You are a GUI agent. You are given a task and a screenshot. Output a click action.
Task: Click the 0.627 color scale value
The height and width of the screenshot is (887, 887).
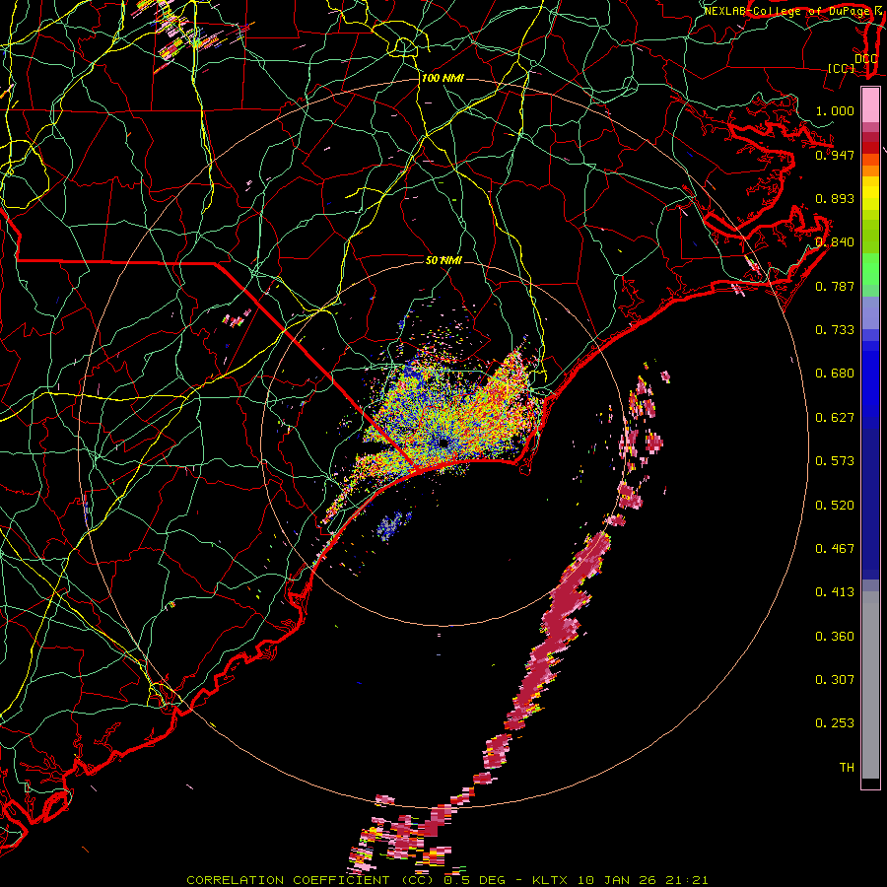[835, 417]
